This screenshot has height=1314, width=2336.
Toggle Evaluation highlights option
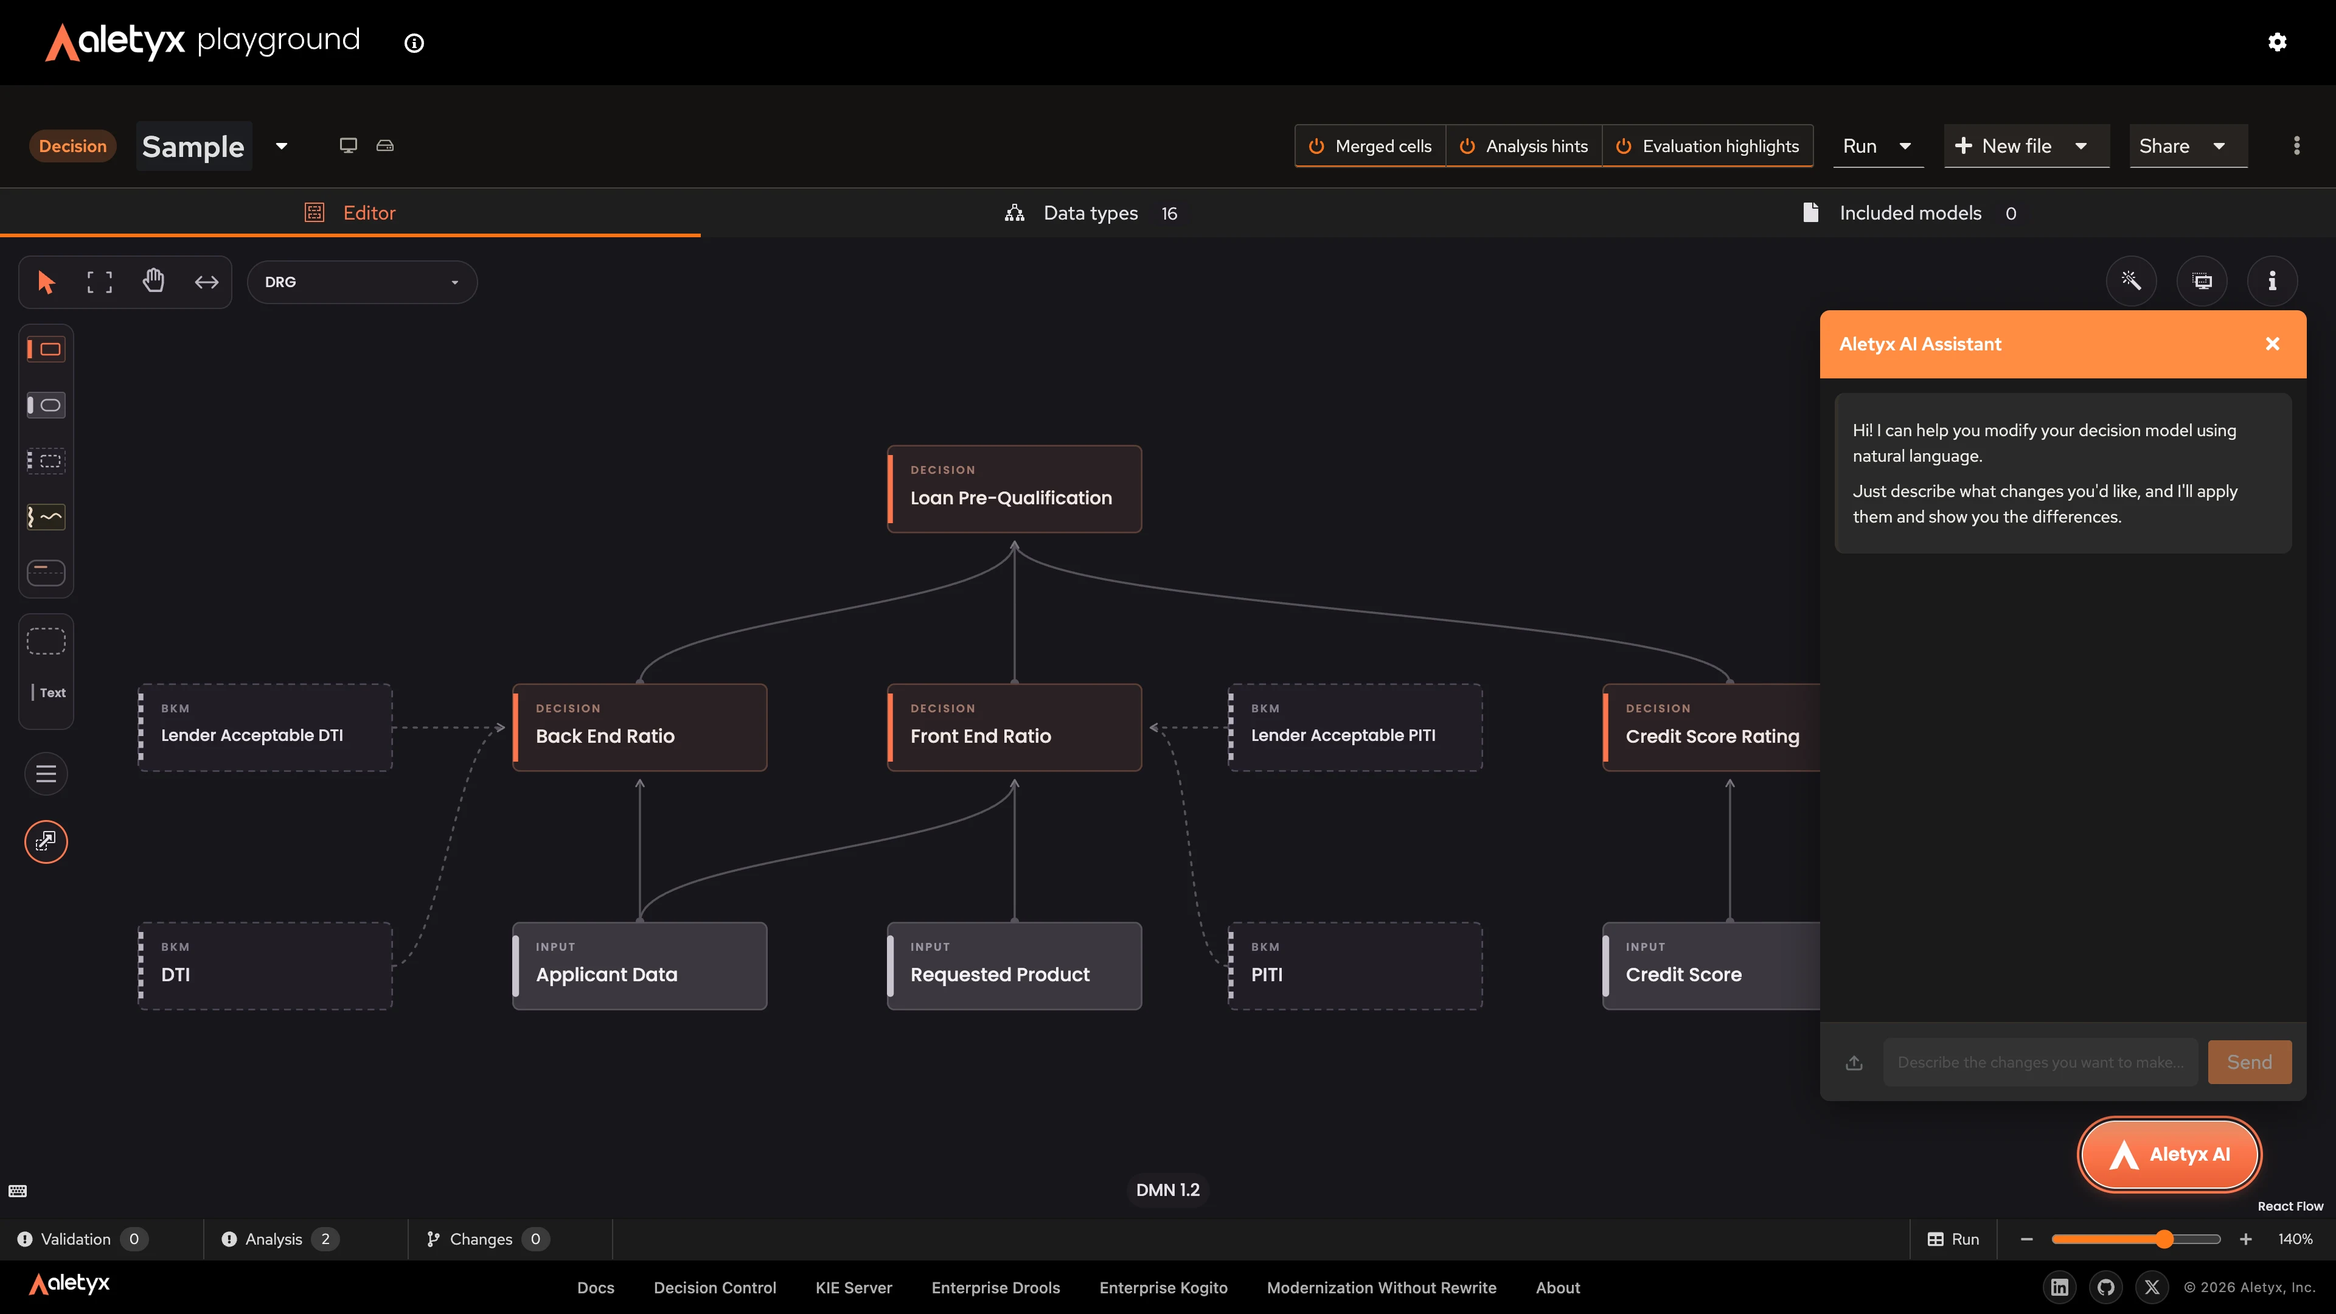[1708, 146]
